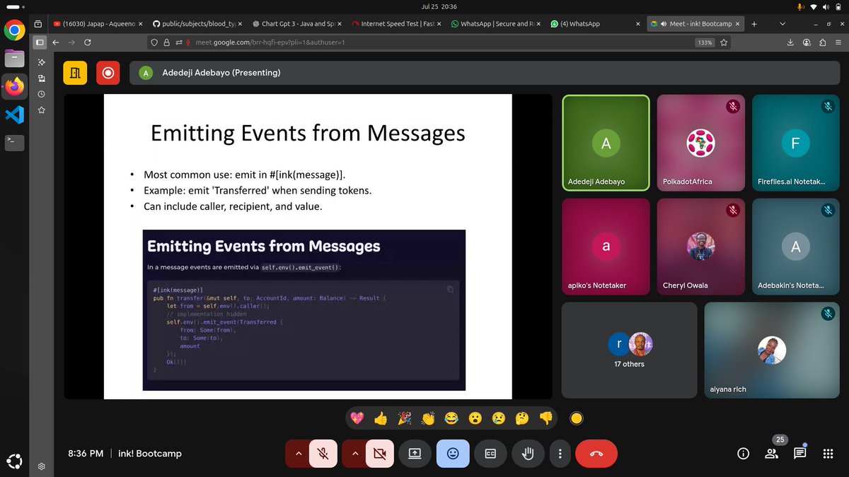
Task: Unmute your microphone
Action: click(x=323, y=454)
